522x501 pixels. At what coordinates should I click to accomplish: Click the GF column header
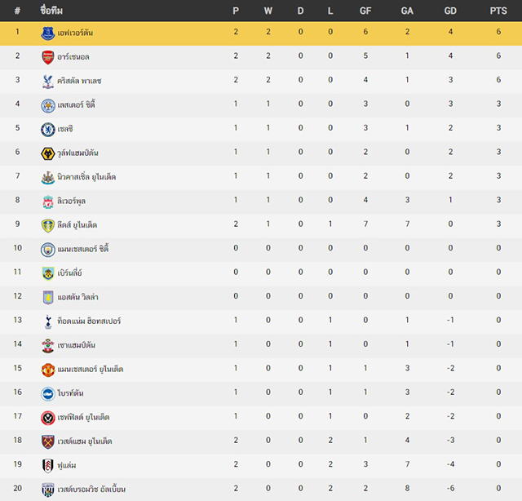(365, 11)
